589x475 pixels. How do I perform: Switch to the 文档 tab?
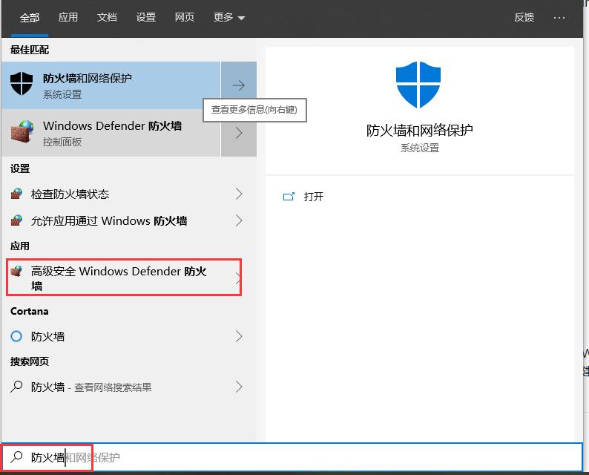pyautogui.click(x=107, y=17)
